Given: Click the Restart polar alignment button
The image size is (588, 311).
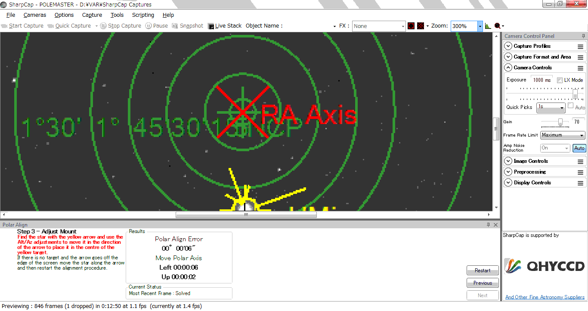Looking at the screenshot, I should [483, 271].
